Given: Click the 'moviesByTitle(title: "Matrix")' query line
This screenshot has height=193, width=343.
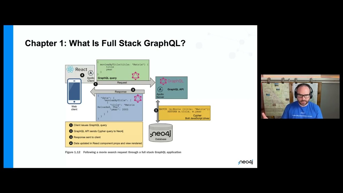Looking at the screenshot, I should pyautogui.click(x=124, y=65).
